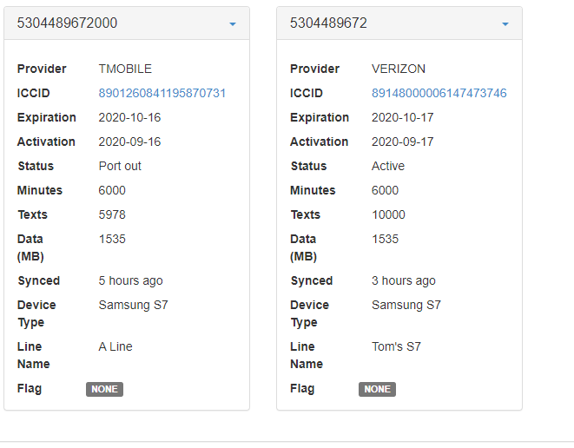This screenshot has width=574, height=448.
Task: Expand dropdown caret on 5304489672000 card
Action: 233,24
